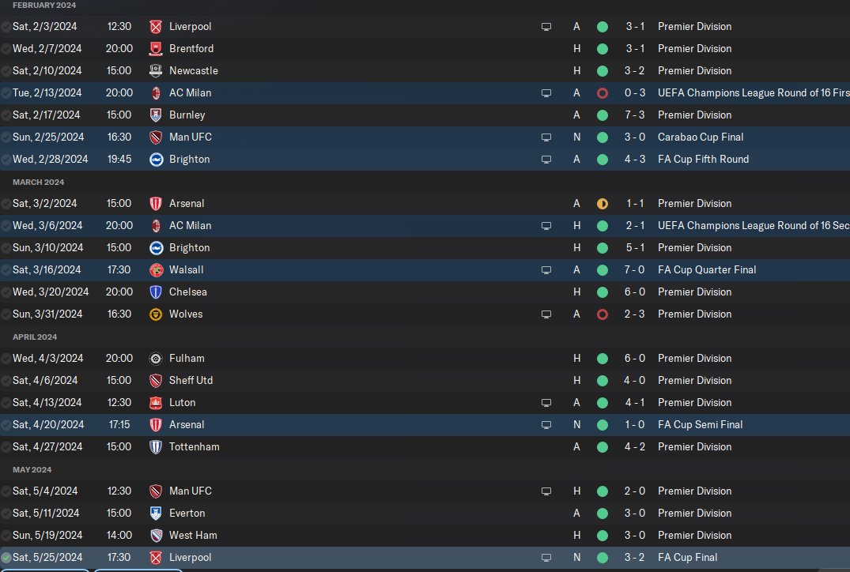Toggle the check mark beside Sat, 5/25/2024

[x=6, y=557]
